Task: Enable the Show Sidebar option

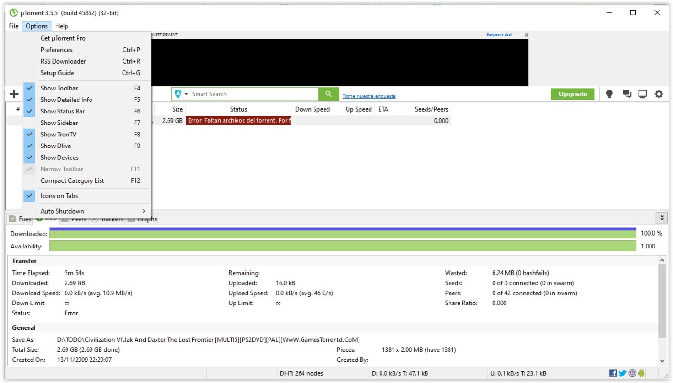Action: [59, 123]
